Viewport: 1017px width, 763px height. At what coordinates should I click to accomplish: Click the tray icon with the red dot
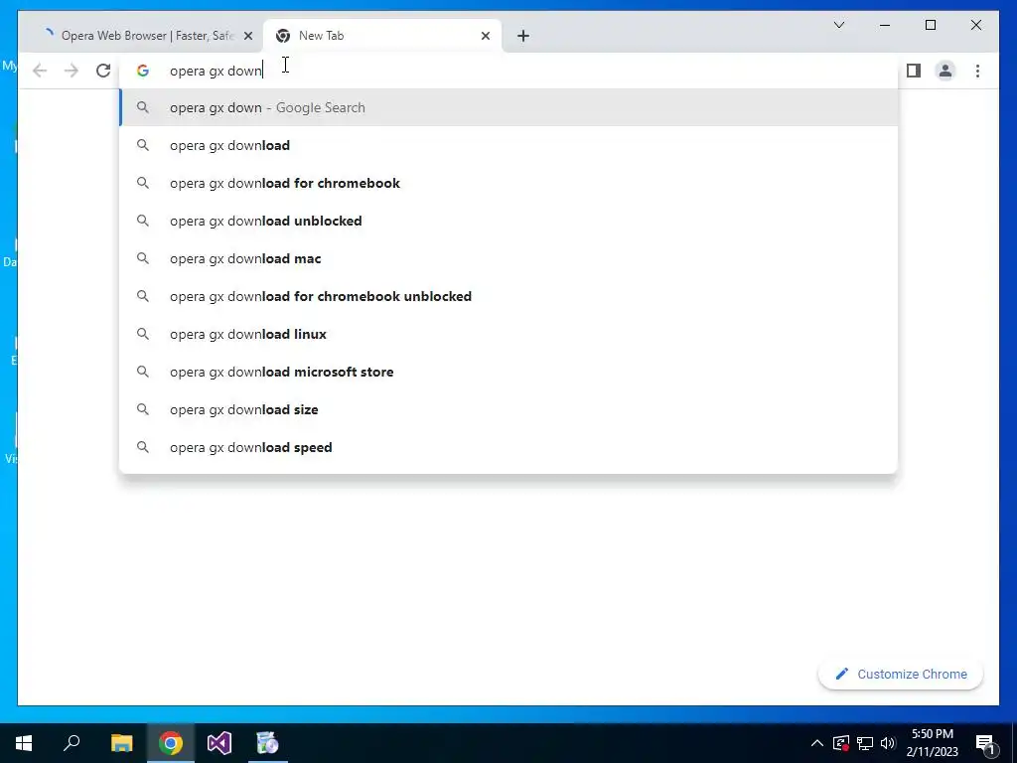[x=841, y=743]
